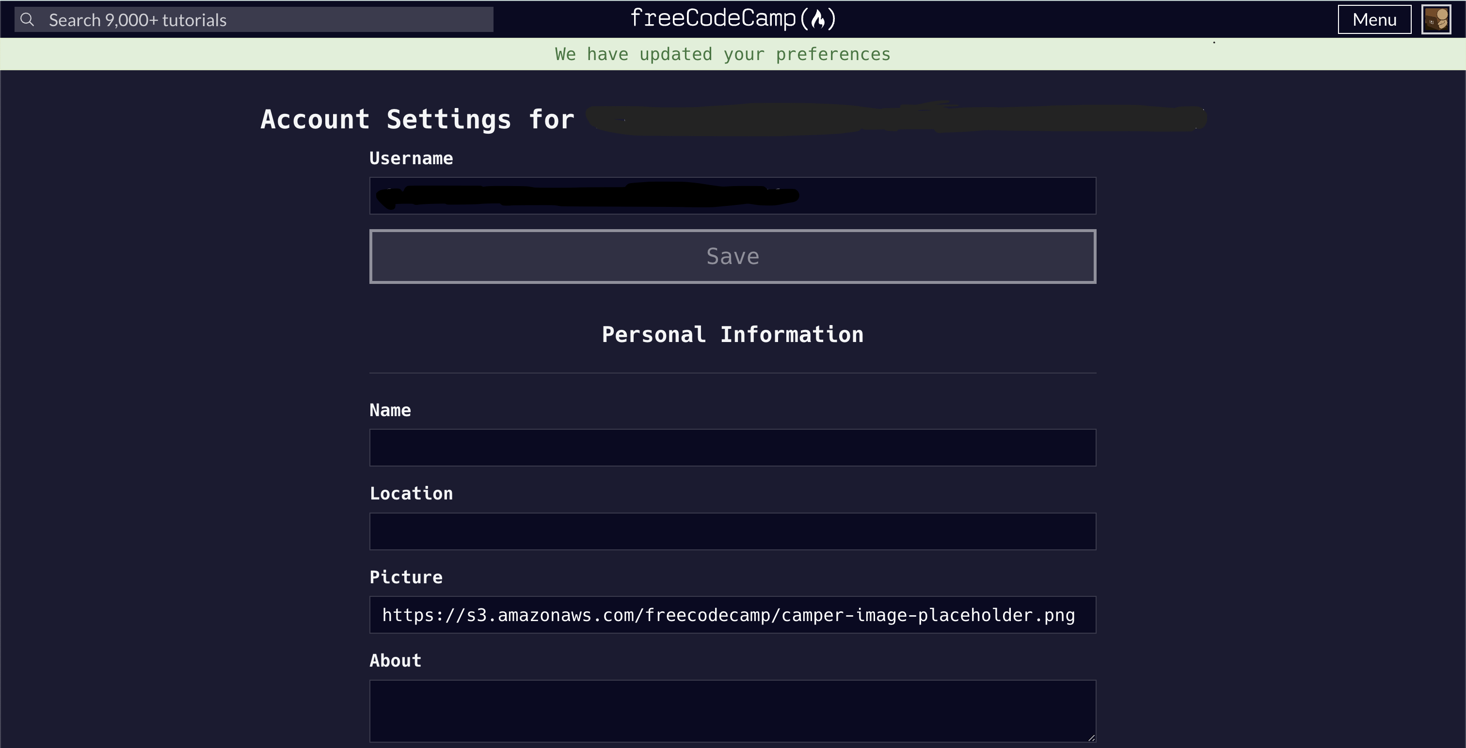This screenshot has height=748, width=1466.
Task: Select the placeholder image URL text
Action: click(729, 615)
